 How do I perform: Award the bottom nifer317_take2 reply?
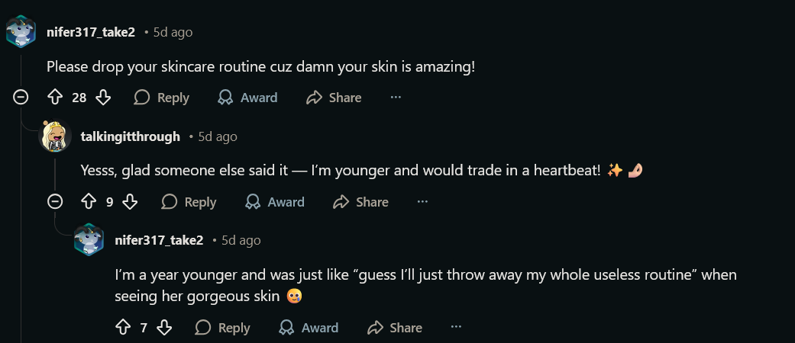309,328
